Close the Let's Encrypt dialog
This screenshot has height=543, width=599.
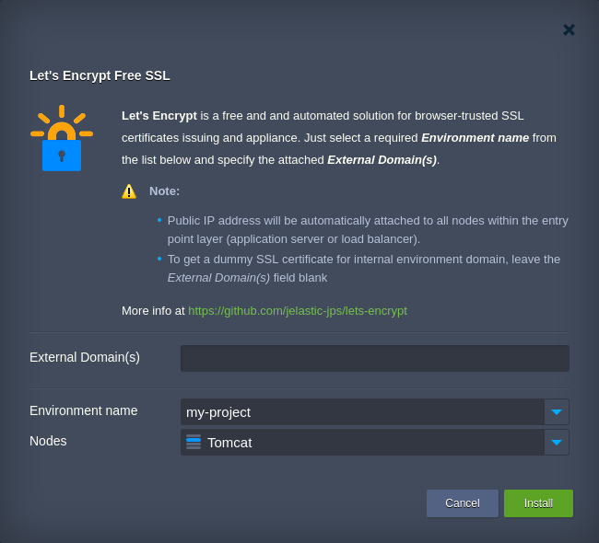569,29
